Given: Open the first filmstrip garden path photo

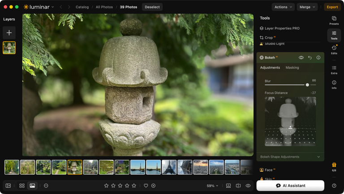Looking at the screenshot, I should tap(12, 167).
